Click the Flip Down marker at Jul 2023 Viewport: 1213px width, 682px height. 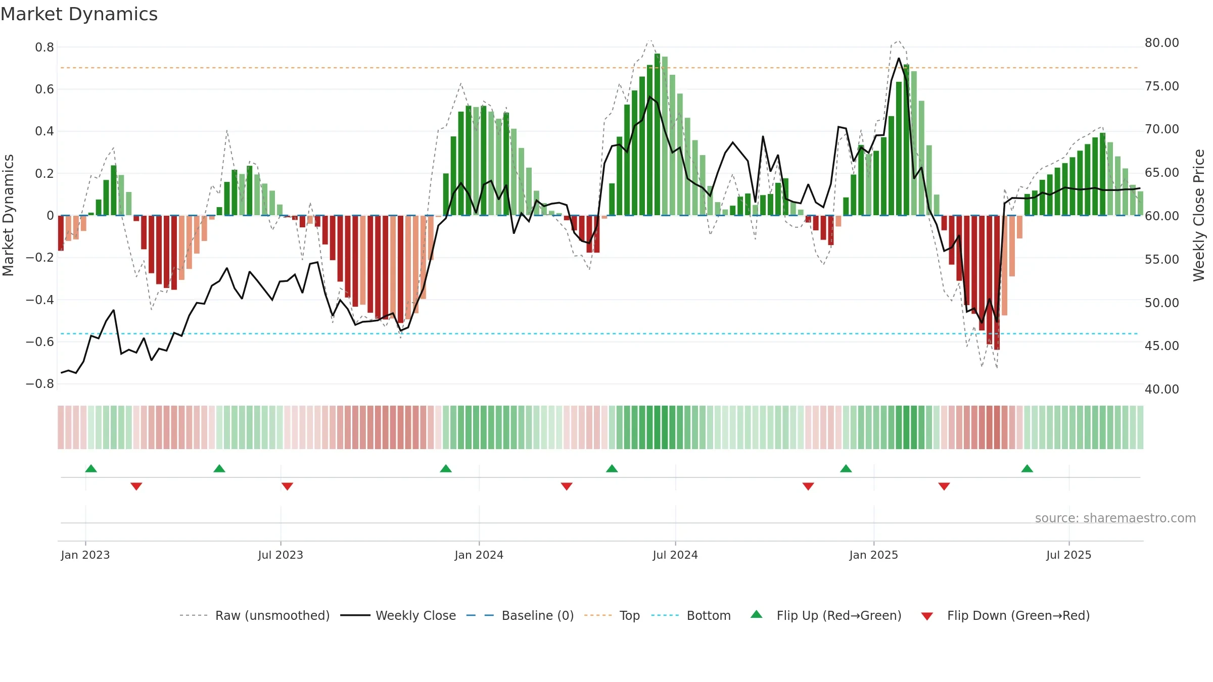[x=287, y=486]
